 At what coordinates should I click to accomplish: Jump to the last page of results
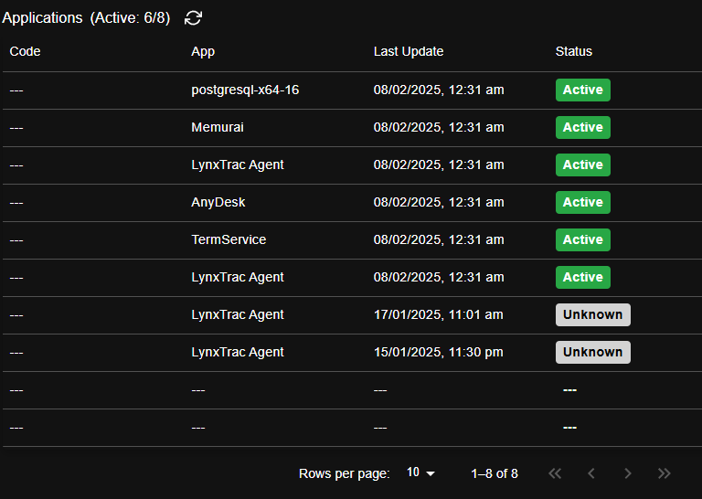click(664, 473)
